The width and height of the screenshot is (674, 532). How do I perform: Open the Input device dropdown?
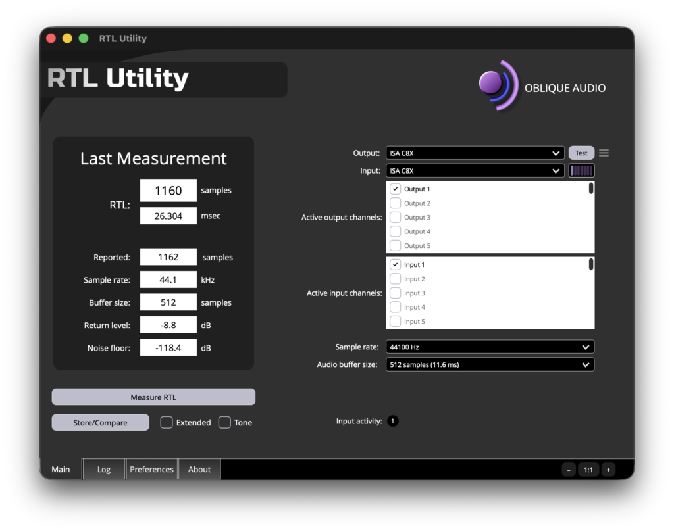point(475,170)
